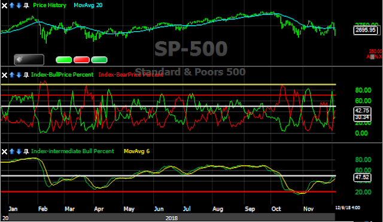The image size is (383, 222).
Task: Close the Index-intermediate Bull Percent panel
Action: coord(4,151)
